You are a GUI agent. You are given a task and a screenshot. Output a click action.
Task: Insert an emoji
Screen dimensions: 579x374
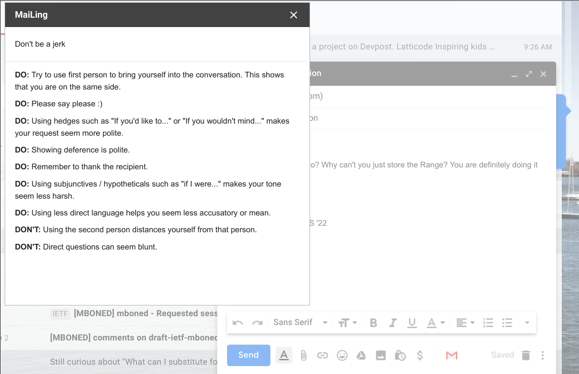(342, 355)
